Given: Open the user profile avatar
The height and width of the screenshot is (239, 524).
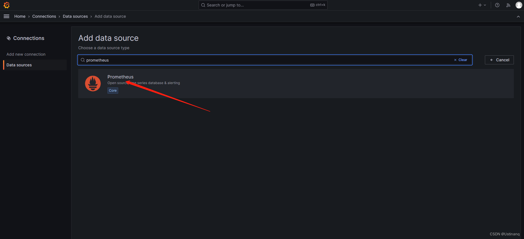Looking at the screenshot, I should pos(519,5).
